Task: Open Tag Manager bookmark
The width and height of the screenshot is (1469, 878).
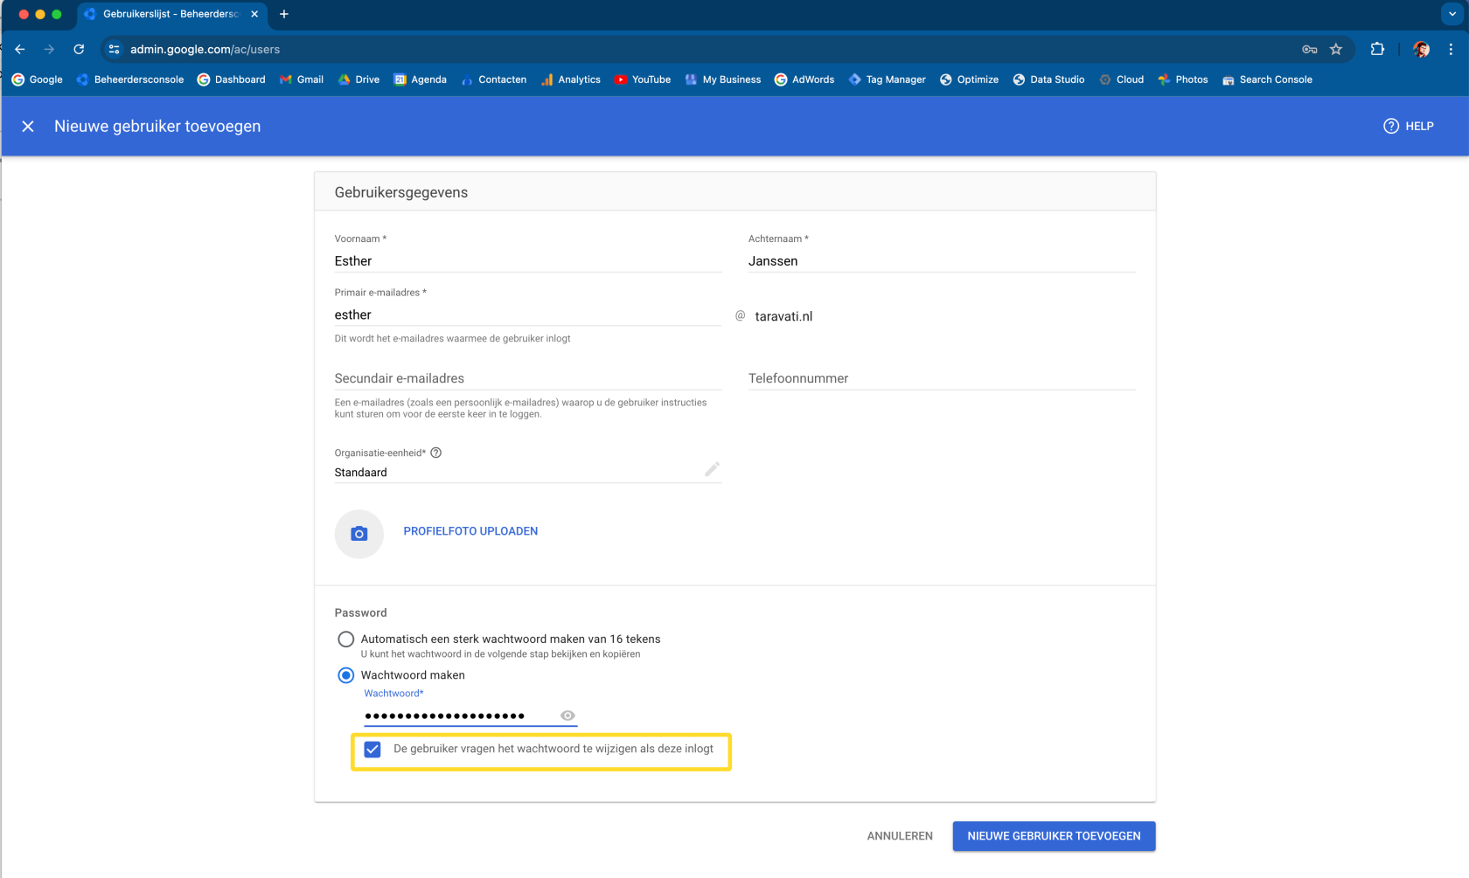Action: pos(887,80)
